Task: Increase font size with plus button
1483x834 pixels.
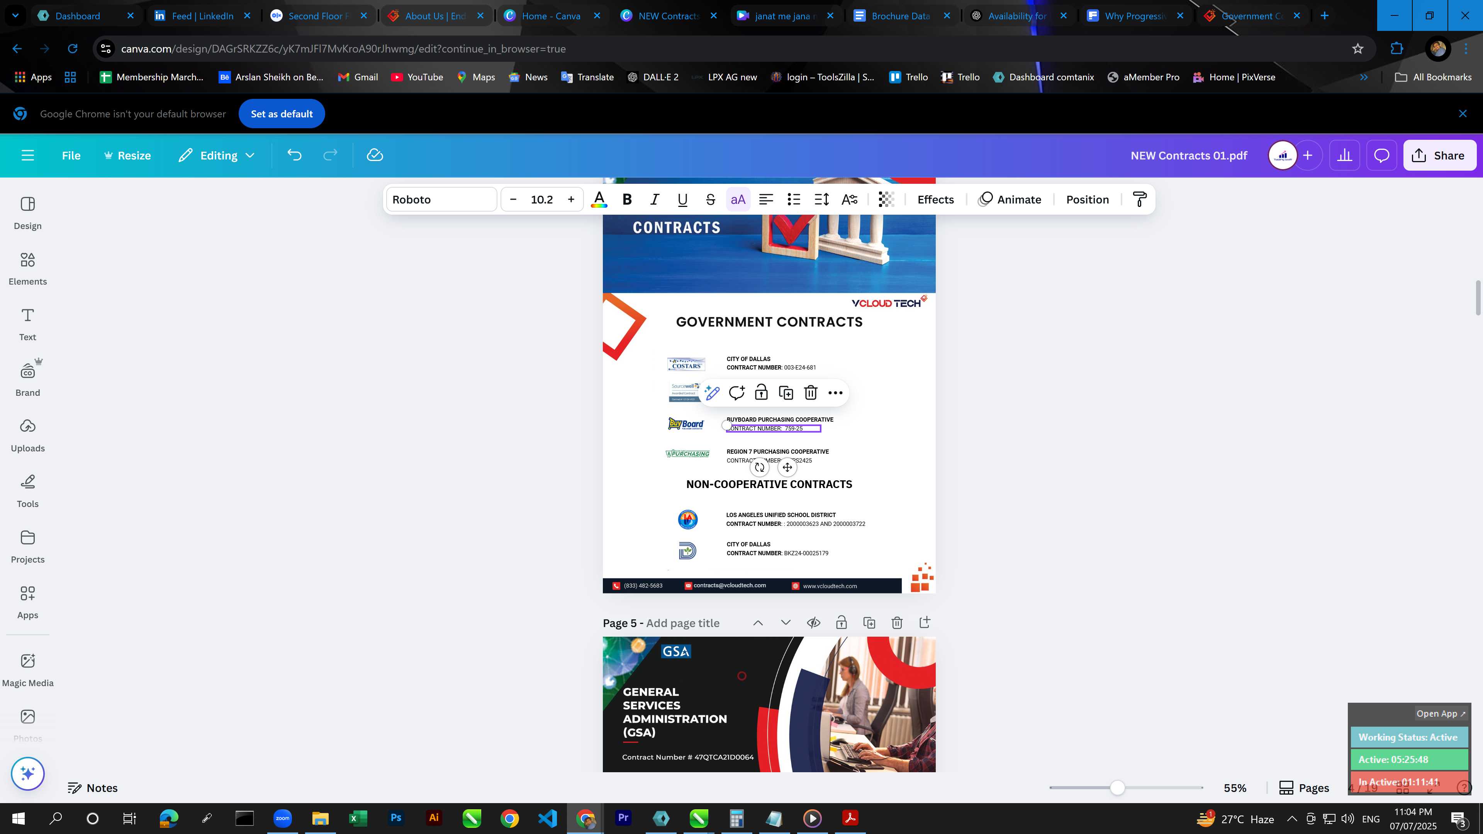Action: click(x=571, y=200)
